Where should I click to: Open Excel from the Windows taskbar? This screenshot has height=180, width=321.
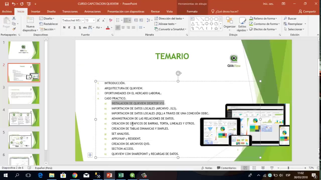click(x=121, y=175)
